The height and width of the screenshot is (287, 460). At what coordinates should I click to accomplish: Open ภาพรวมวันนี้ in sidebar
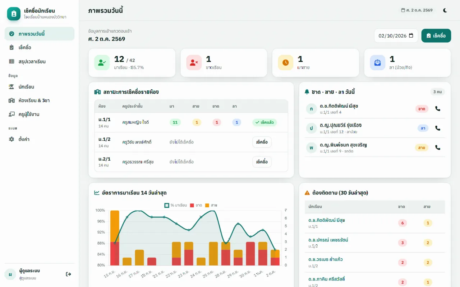coord(40,34)
